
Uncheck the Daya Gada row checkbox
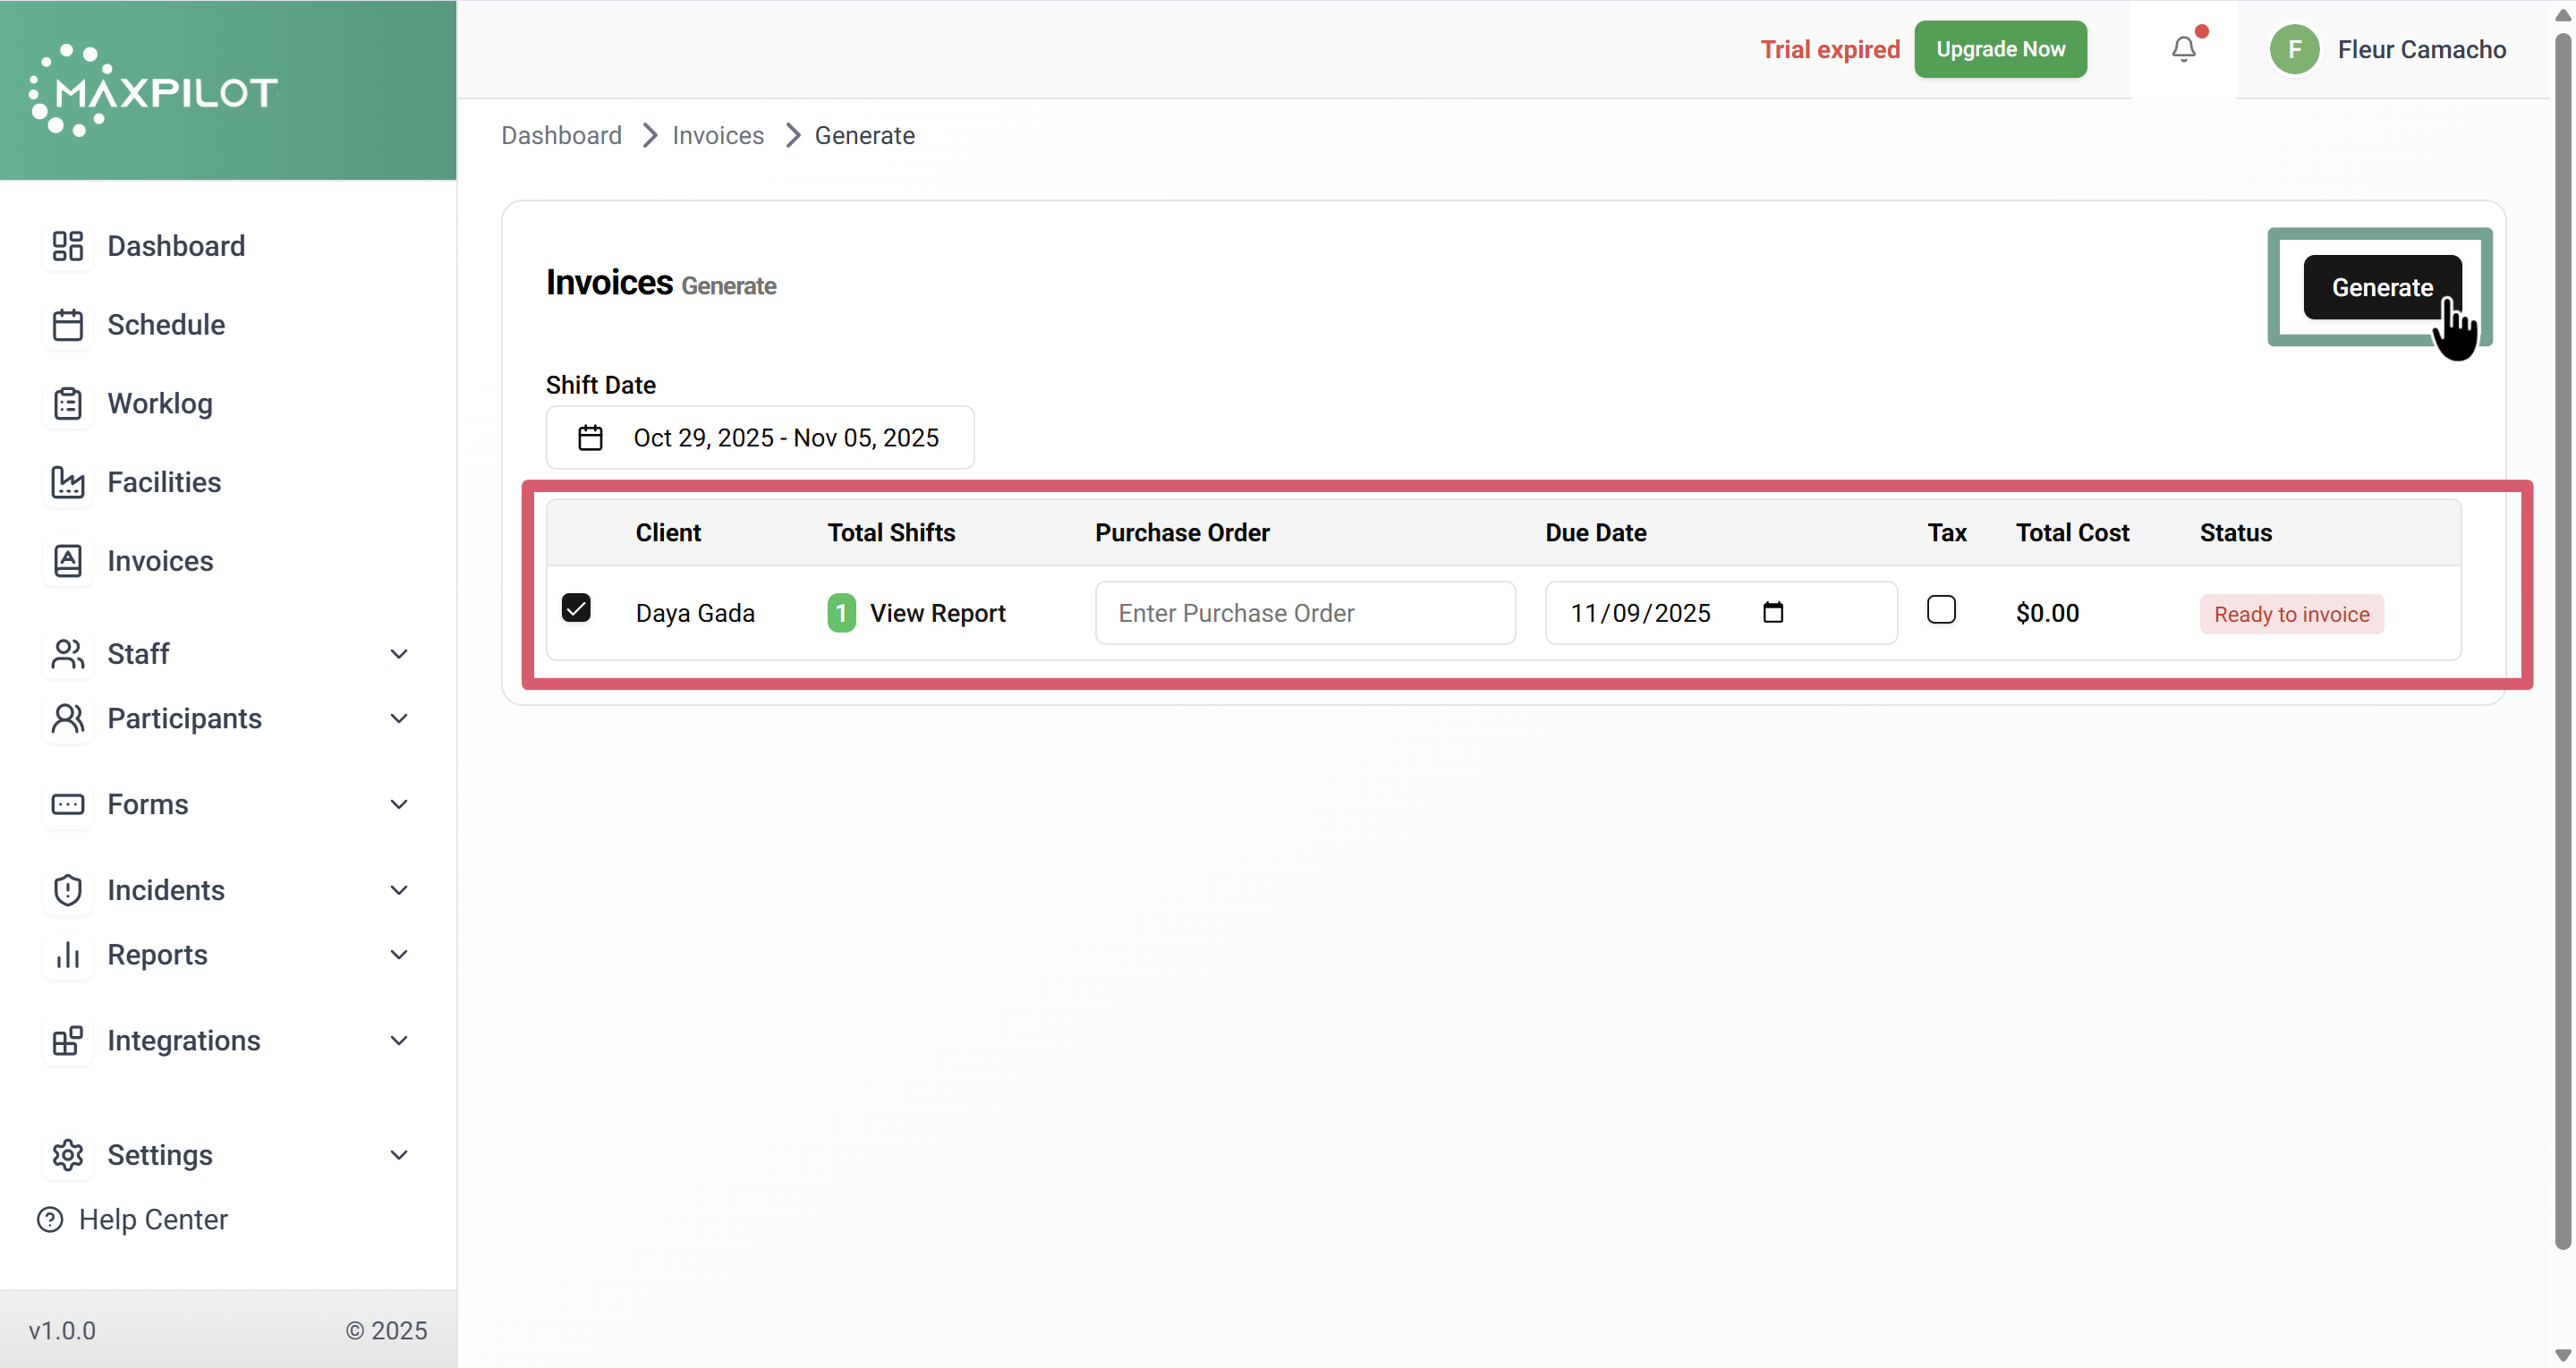(576, 608)
